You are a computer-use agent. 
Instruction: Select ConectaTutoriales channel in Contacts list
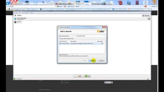(82, 19)
